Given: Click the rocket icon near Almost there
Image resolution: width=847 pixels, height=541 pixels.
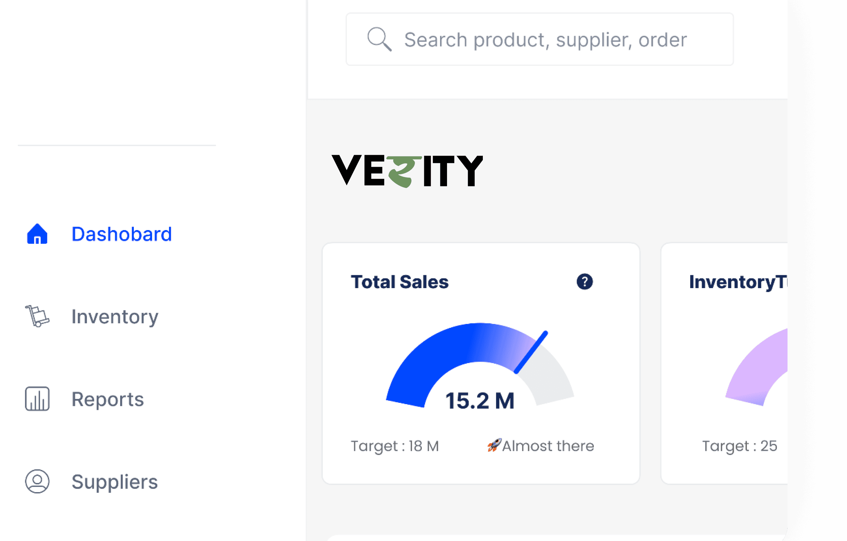Looking at the screenshot, I should [x=494, y=445].
